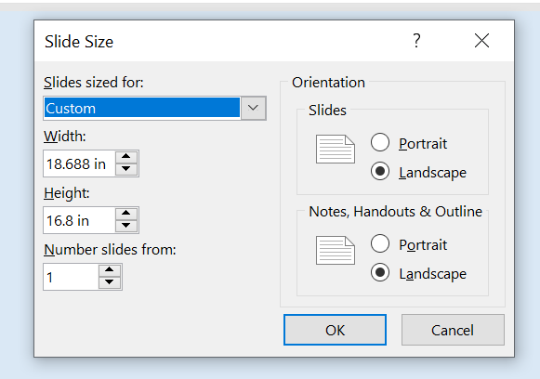Viewport: 540px width, 379px height.
Task: Close the Slide Size dialog
Action: point(481,41)
